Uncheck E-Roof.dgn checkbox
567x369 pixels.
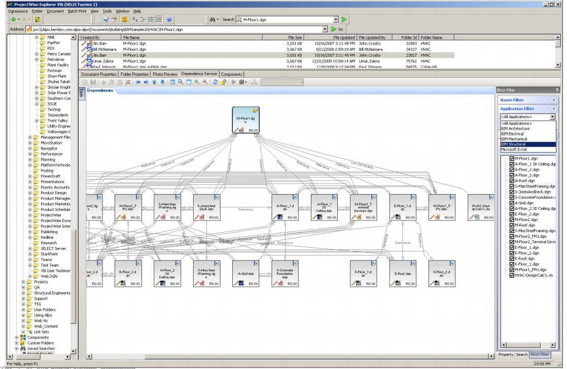click(x=512, y=259)
